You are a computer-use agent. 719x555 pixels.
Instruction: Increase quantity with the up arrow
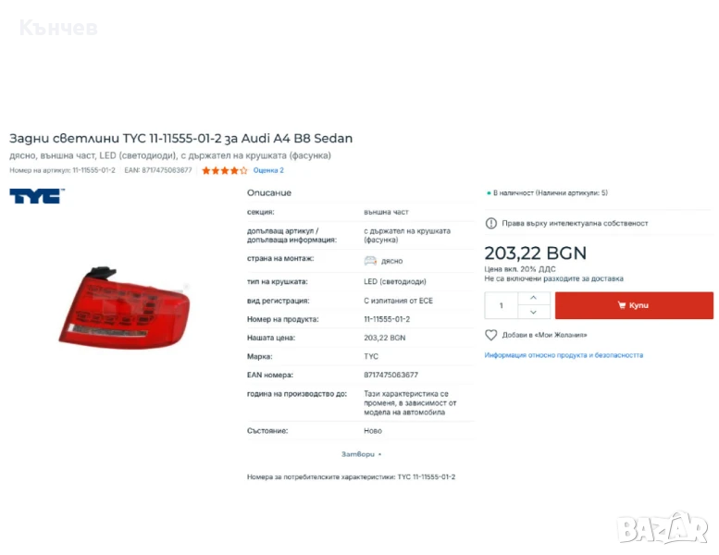[533, 299]
